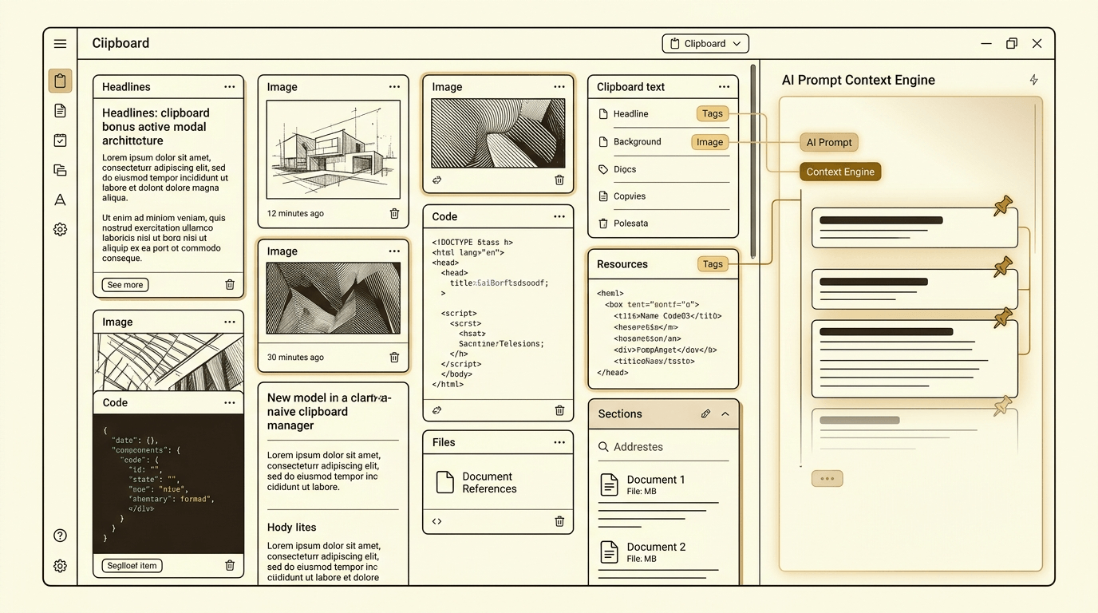The height and width of the screenshot is (613, 1098).
Task: Open the help question mark icon
Action: coord(60,536)
